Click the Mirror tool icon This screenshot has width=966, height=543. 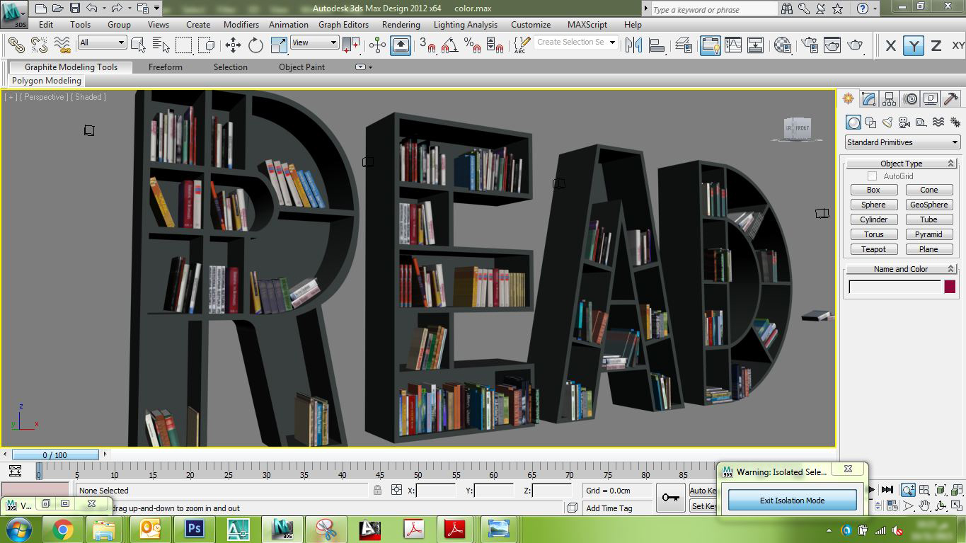633,45
